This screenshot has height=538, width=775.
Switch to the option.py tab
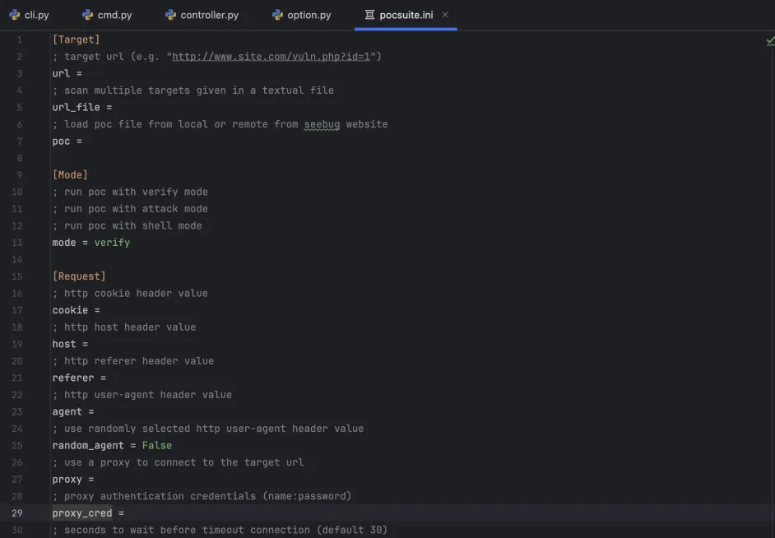[309, 15]
